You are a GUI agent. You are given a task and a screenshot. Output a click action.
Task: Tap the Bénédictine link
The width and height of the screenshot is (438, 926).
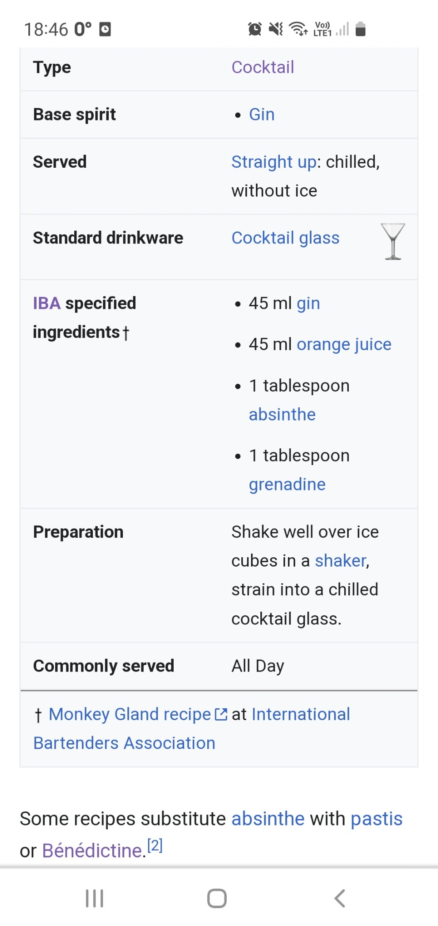pyautogui.click(x=92, y=850)
